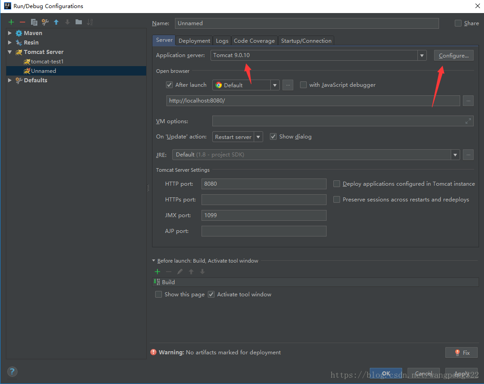Click the VM options field
The height and width of the screenshot is (384, 484).
343,121
